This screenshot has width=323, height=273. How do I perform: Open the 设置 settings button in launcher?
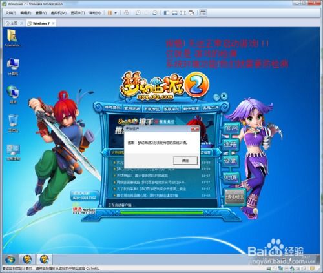(x=230, y=161)
